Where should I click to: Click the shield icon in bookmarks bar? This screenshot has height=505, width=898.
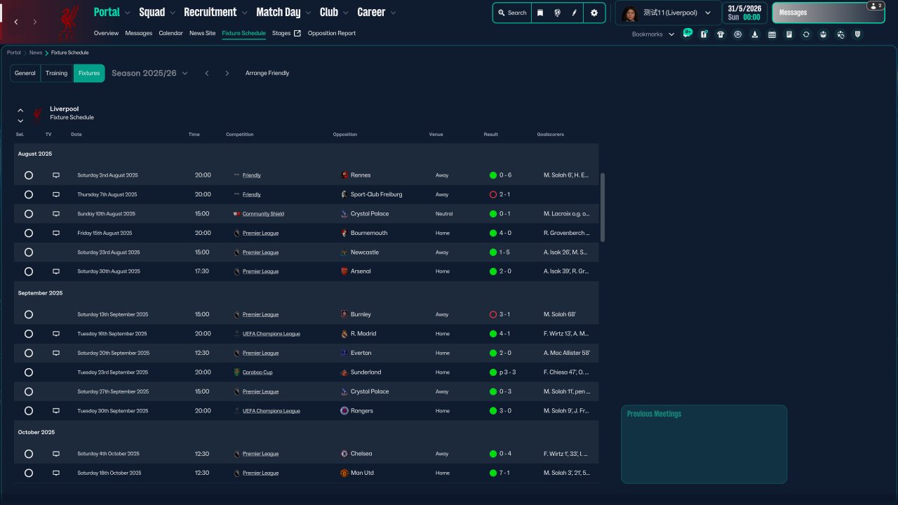pyautogui.click(x=857, y=34)
